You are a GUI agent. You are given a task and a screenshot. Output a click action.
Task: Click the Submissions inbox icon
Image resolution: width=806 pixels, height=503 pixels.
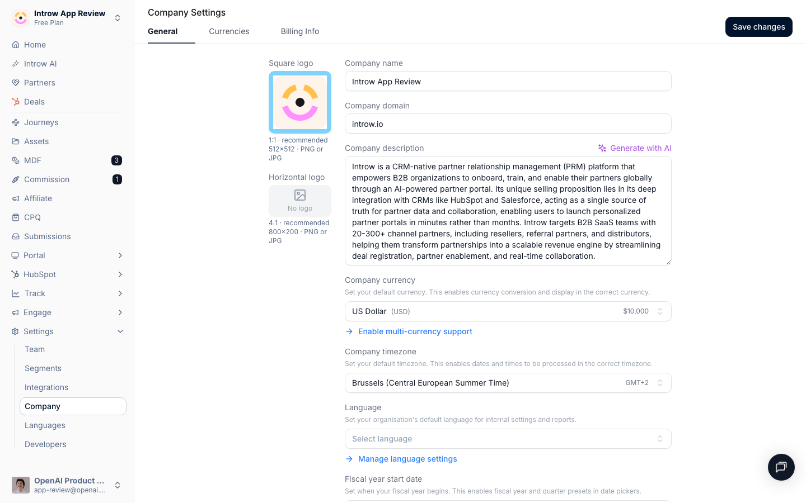(16, 236)
